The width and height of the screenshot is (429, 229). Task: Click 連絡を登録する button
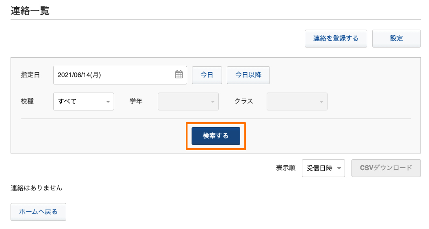(x=336, y=39)
